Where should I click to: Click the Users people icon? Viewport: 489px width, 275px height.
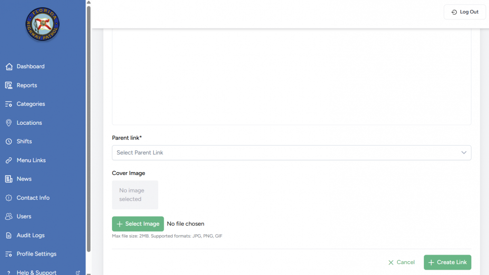pos(9,216)
